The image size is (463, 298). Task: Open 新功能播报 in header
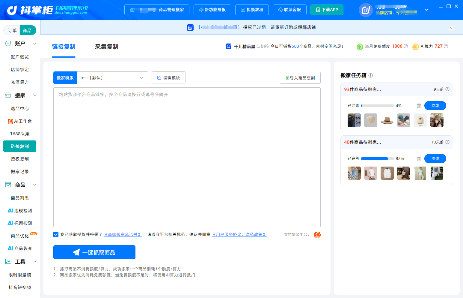tap(212, 10)
